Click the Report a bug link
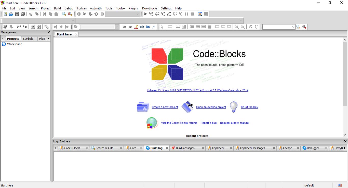The image size is (348, 188). coord(209,123)
